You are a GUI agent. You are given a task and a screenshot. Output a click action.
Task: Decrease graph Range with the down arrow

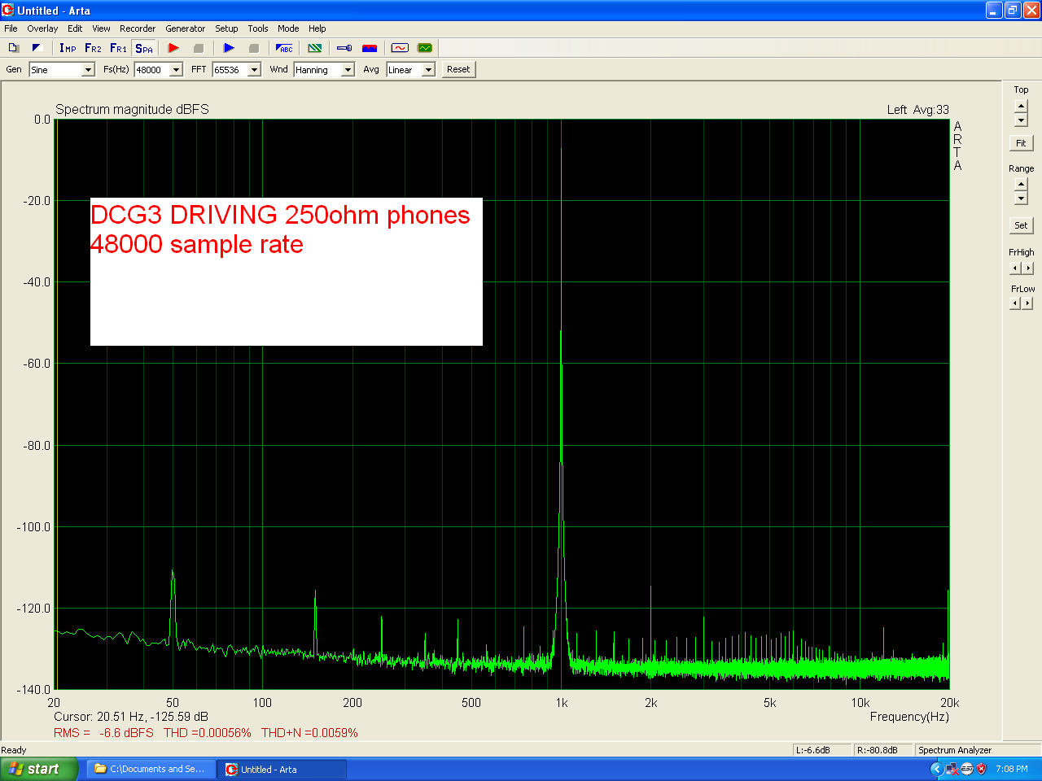1021,199
